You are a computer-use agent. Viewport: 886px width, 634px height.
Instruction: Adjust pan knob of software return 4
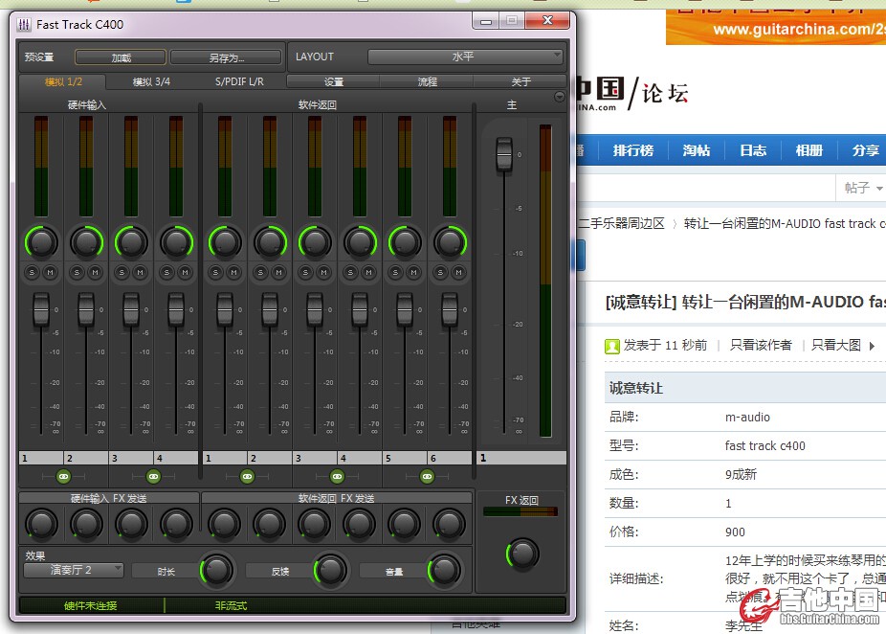tap(360, 242)
